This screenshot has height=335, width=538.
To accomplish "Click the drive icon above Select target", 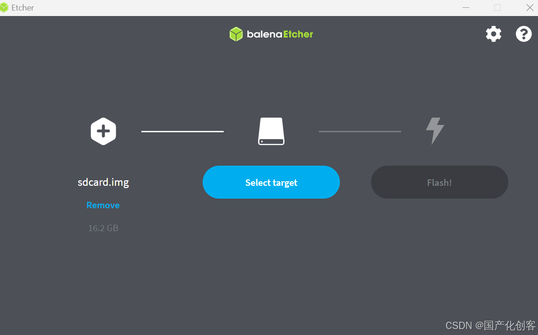I will (271, 131).
